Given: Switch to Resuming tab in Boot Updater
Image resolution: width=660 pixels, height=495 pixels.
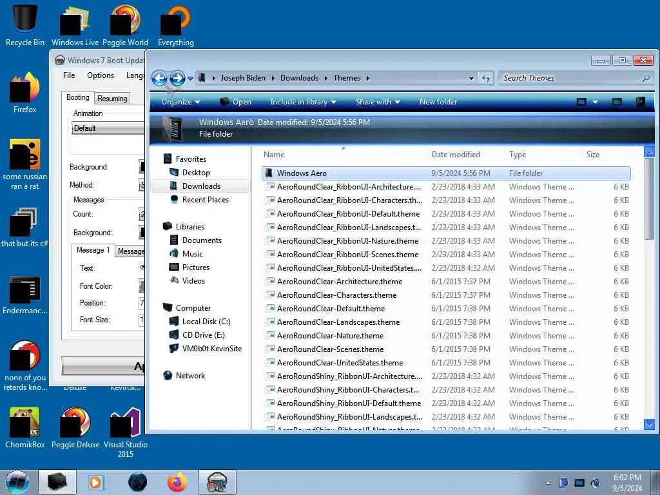Looking at the screenshot, I should (x=112, y=99).
